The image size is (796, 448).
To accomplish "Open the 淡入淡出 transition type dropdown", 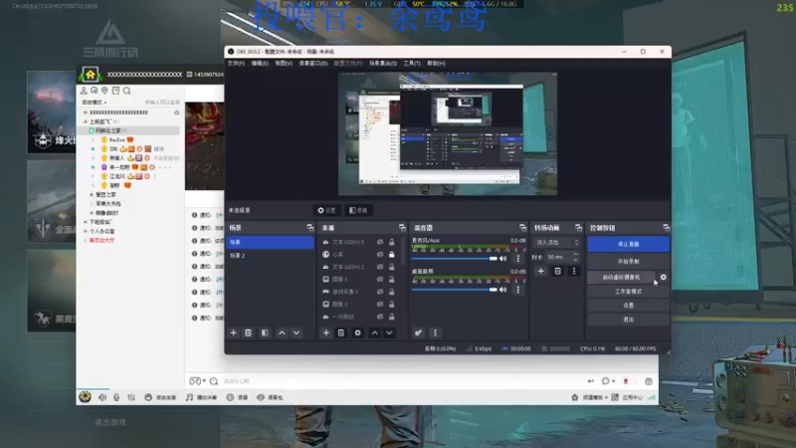I will point(556,242).
